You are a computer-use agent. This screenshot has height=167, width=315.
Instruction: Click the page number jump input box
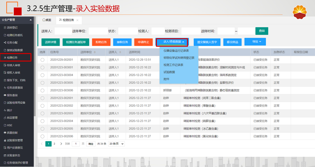[x=76, y=144]
